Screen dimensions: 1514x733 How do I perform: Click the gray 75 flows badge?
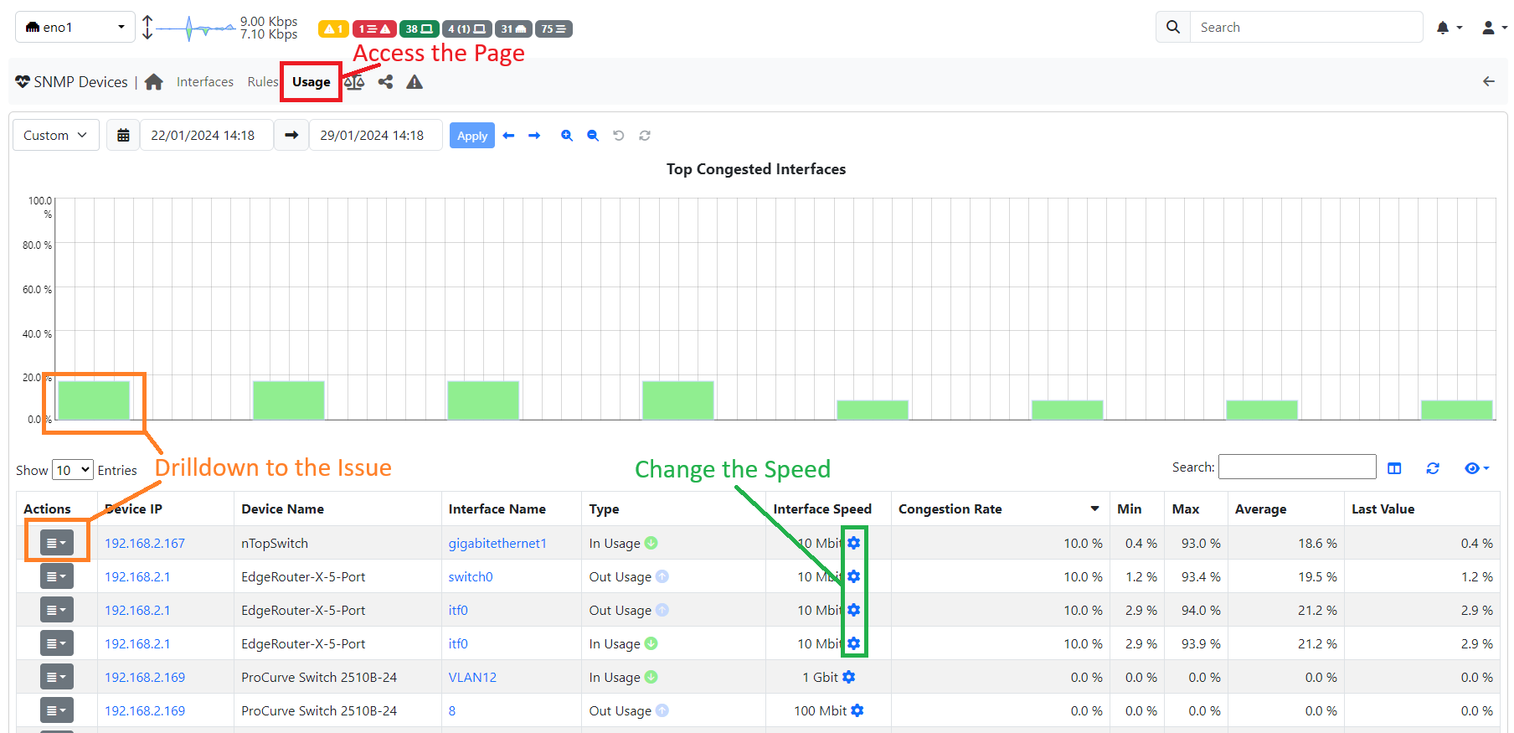pyautogui.click(x=554, y=28)
